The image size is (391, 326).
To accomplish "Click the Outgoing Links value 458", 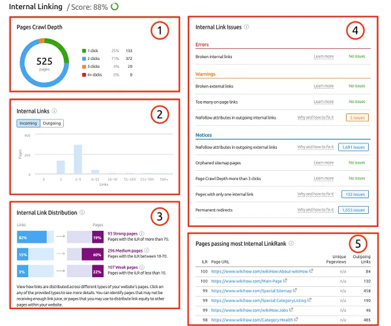I will tap(367, 291).
